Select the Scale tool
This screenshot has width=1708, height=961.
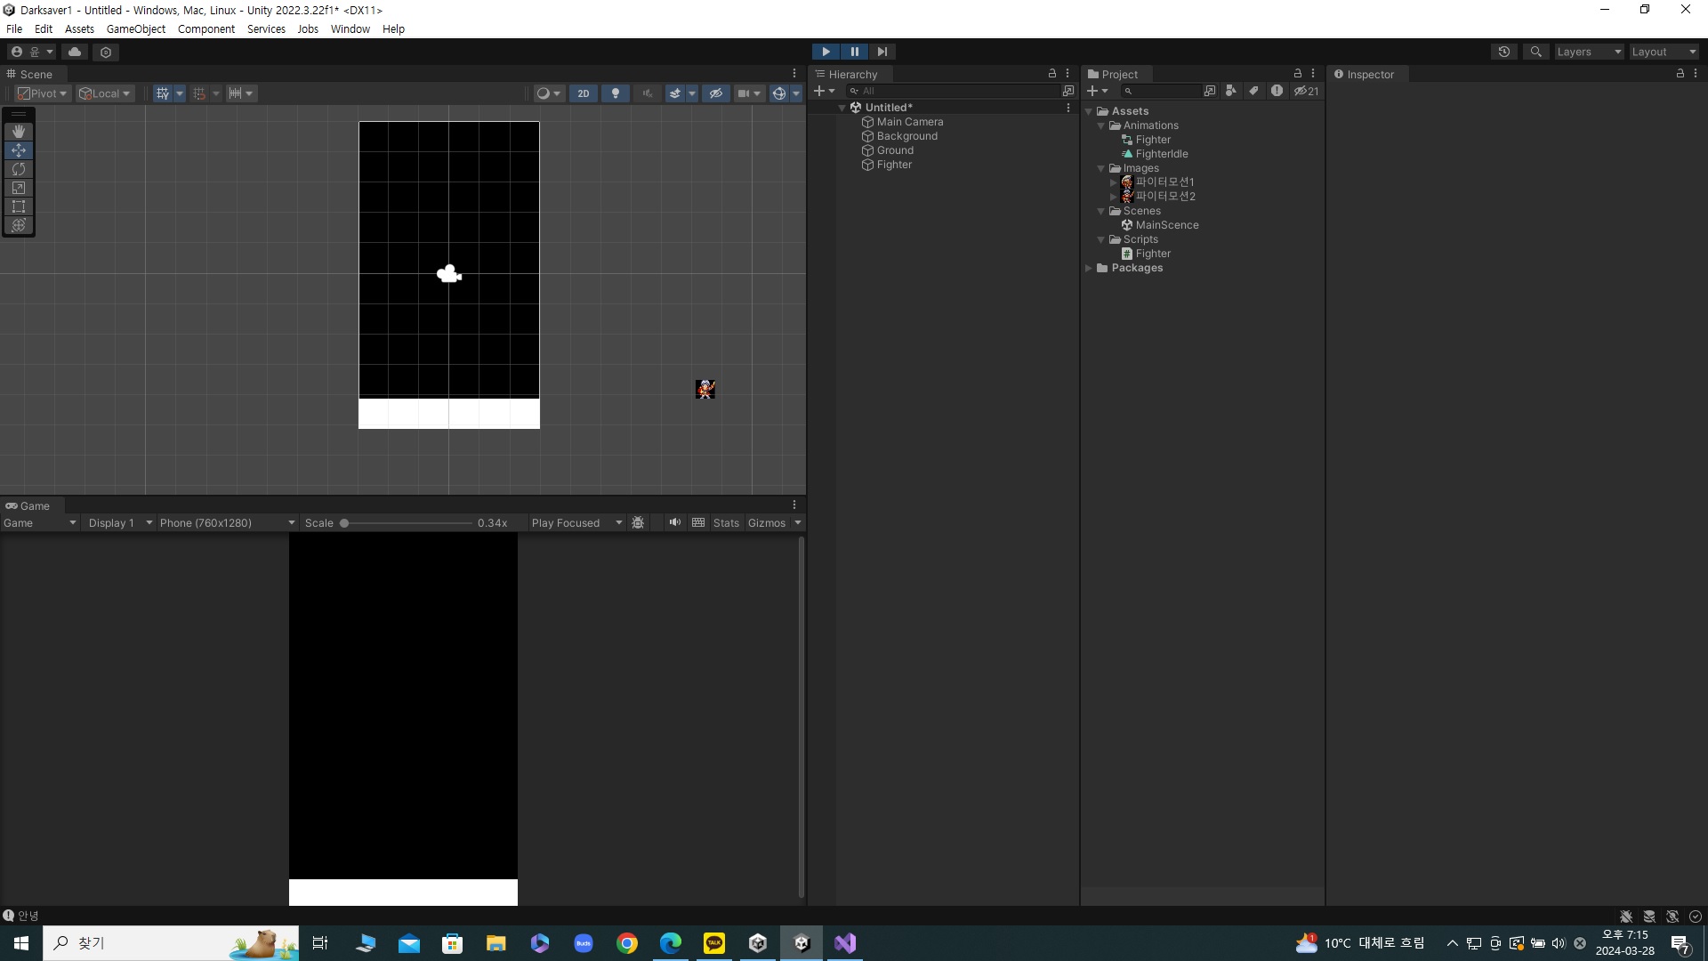pos(19,188)
